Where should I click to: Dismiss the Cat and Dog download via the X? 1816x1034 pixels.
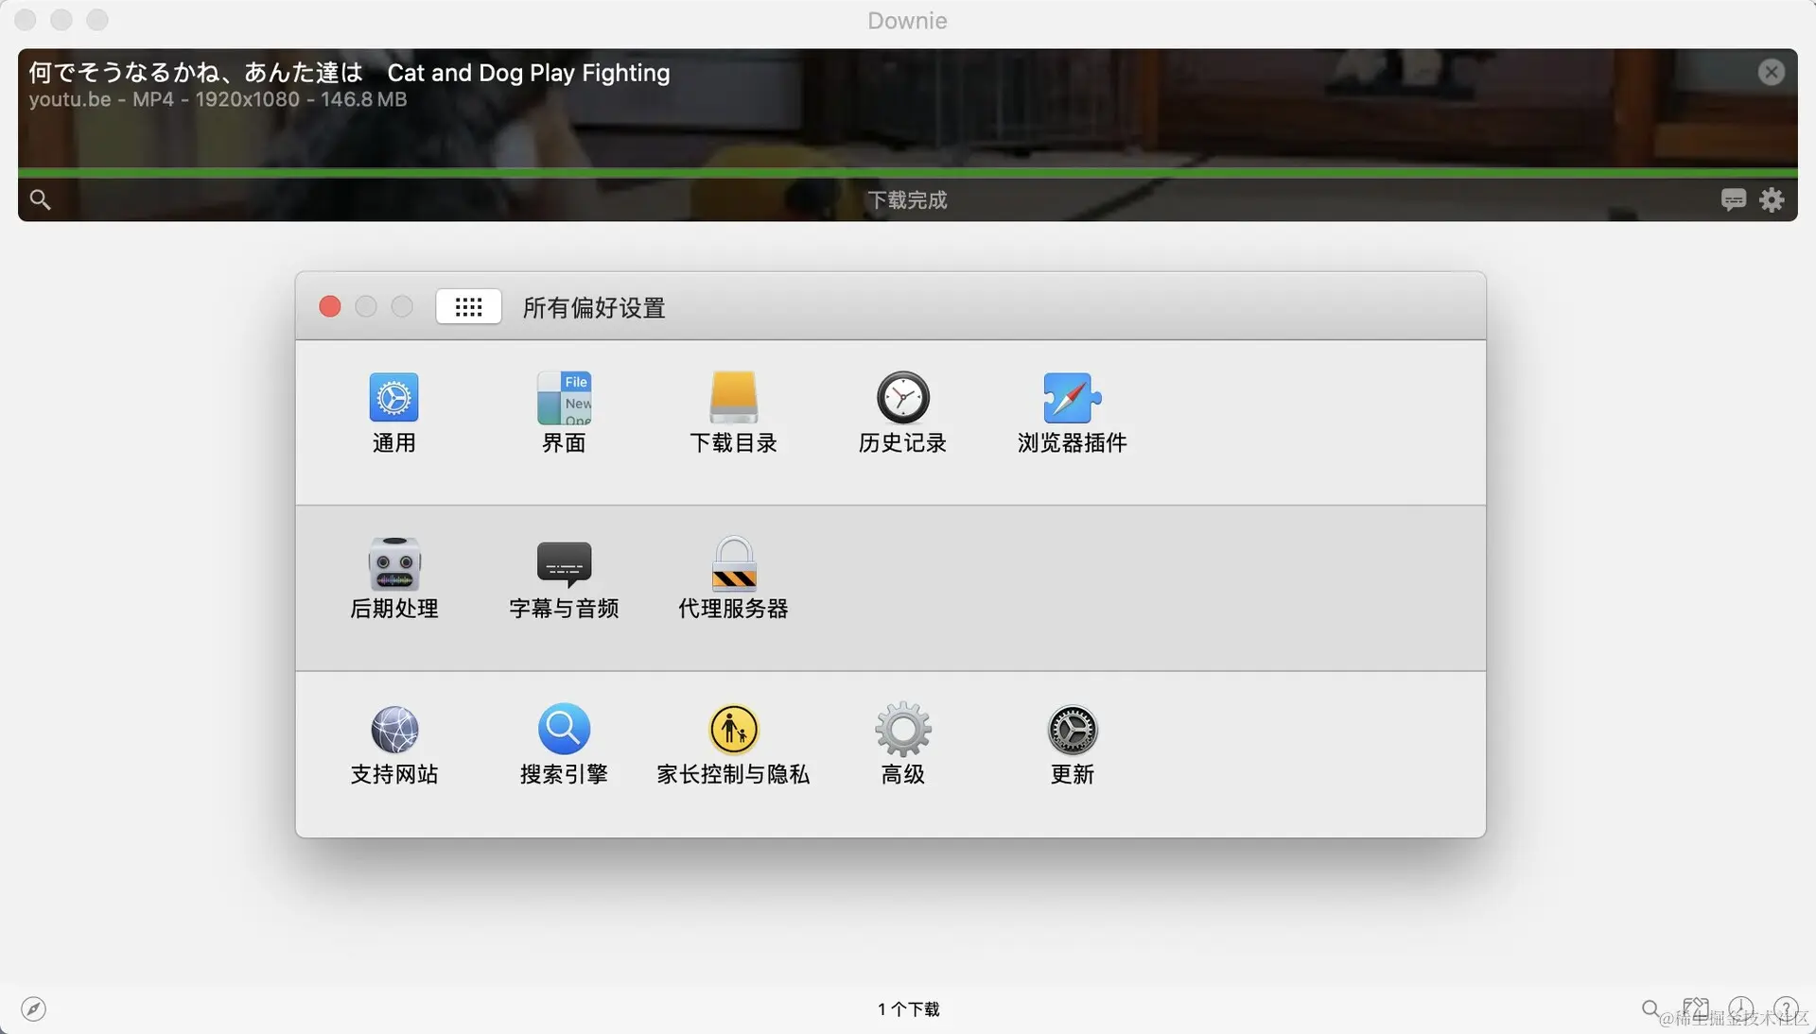[1771, 72]
